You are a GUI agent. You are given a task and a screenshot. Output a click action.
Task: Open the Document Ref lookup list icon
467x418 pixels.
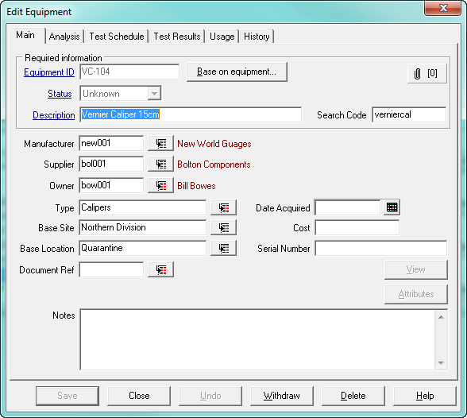tap(160, 269)
